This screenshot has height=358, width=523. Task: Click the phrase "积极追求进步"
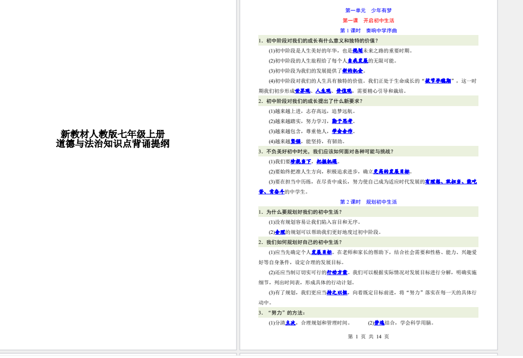click(x=342, y=171)
